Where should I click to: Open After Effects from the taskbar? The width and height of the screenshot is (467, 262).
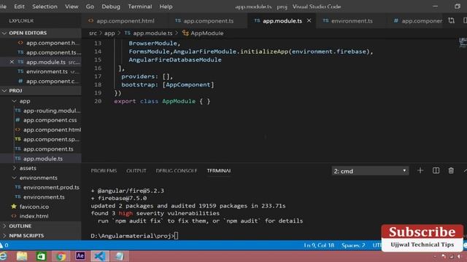(80, 255)
